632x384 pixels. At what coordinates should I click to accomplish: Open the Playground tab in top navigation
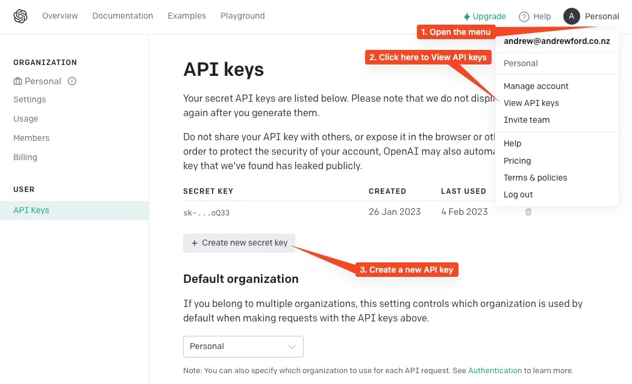tap(243, 16)
